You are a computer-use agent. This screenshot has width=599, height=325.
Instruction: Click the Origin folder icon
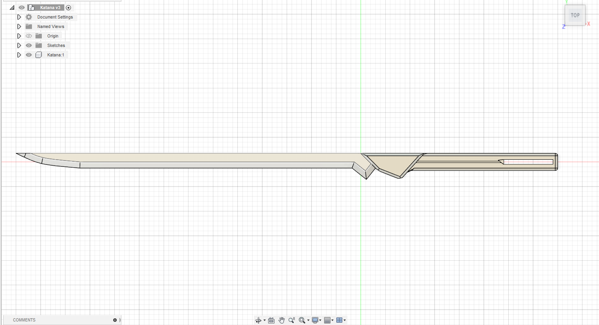click(x=39, y=36)
